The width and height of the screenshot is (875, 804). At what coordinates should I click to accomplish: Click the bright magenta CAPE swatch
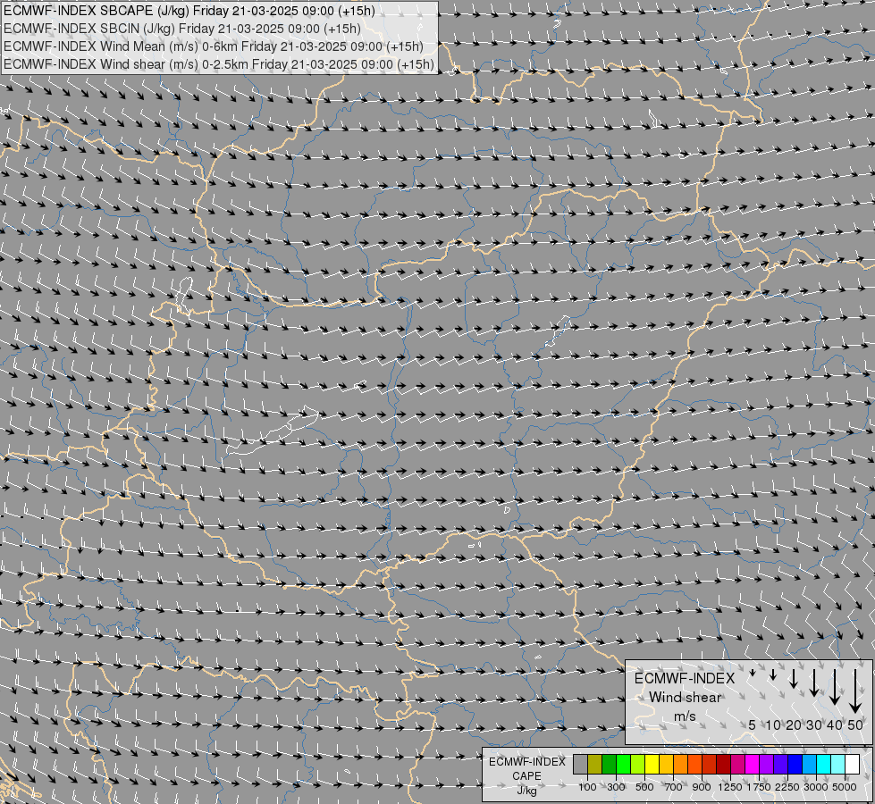click(x=753, y=765)
